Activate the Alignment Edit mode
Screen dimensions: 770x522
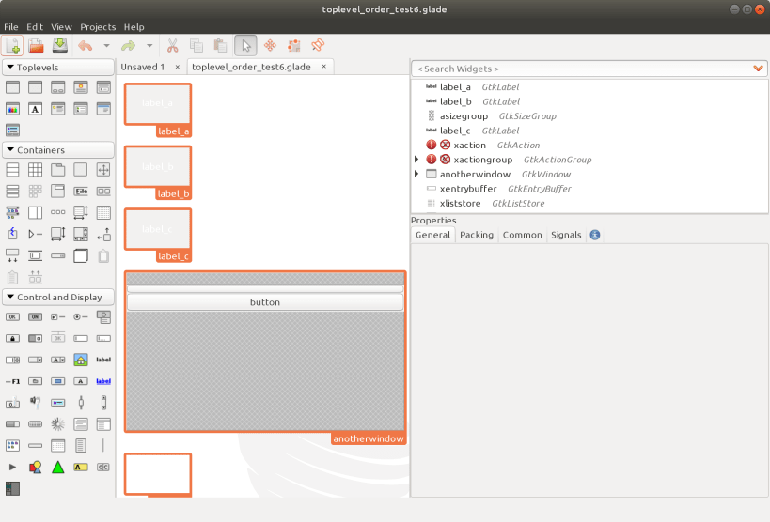pos(318,46)
